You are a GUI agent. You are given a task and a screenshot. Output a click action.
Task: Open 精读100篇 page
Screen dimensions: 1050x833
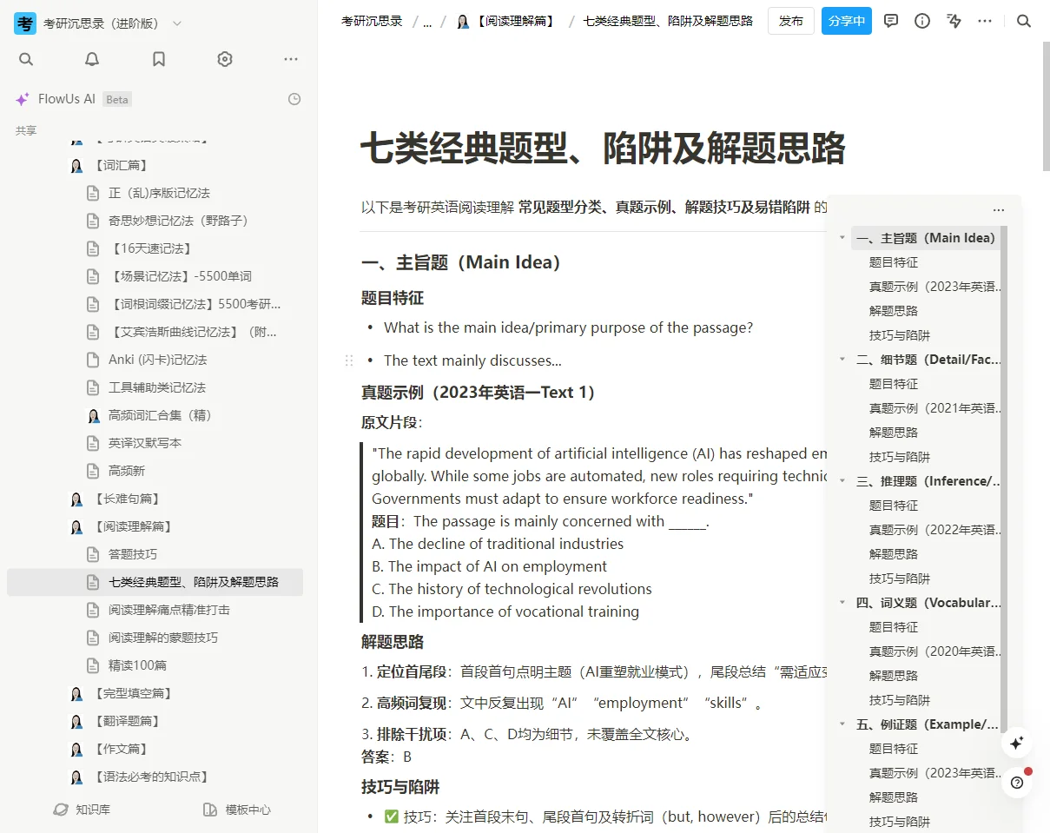(155, 665)
